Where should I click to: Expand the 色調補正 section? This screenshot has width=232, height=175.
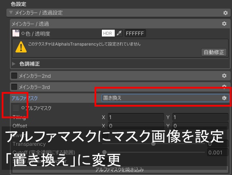tap(14, 64)
